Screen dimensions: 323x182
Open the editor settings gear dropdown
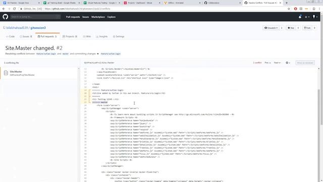(288, 63)
